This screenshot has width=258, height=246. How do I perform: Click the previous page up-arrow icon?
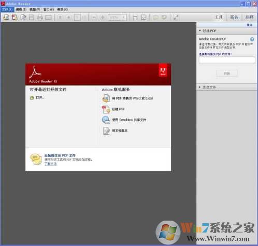(x=60, y=17)
